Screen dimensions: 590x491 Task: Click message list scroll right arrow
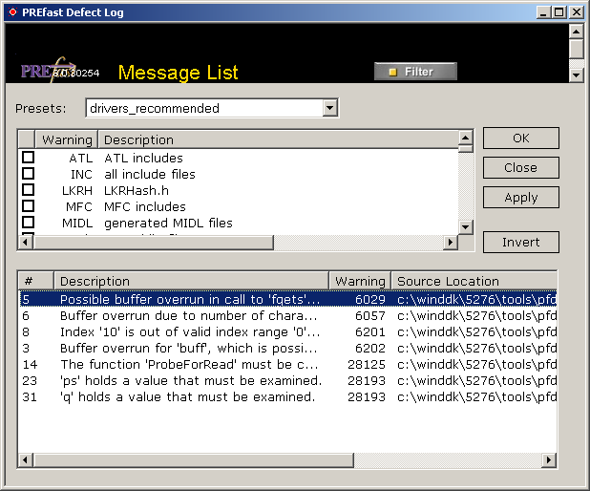point(549,459)
